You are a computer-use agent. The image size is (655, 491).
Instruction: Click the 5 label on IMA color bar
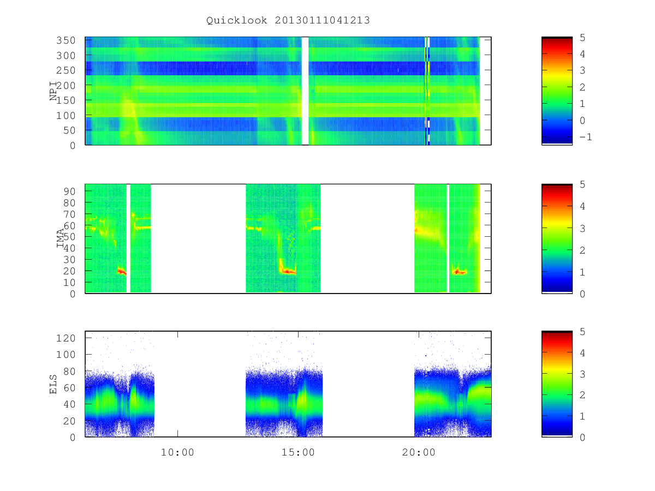click(582, 184)
